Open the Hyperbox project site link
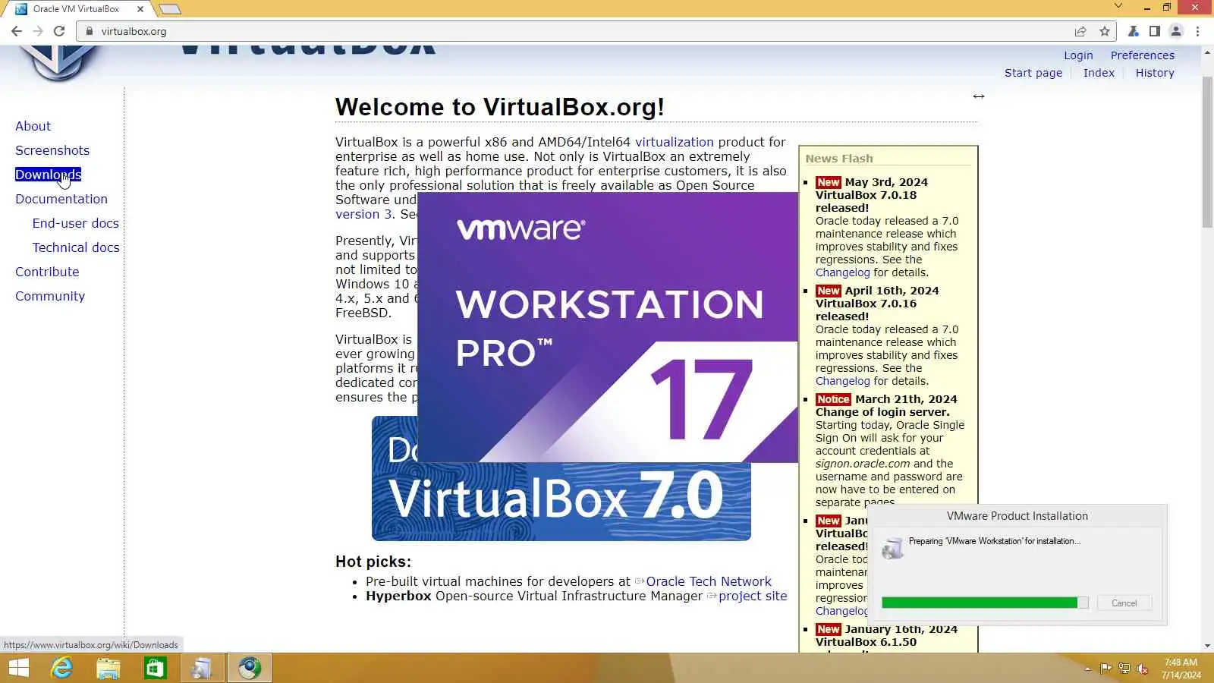 pos(753,596)
